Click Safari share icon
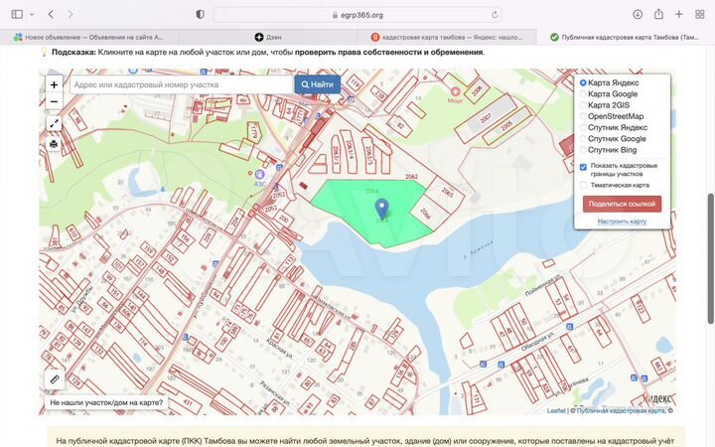This screenshot has width=715, height=447. click(x=657, y=15)
